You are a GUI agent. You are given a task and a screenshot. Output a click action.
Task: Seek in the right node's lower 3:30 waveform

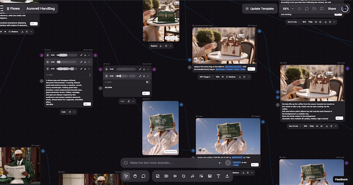click(x=125, y=76)
